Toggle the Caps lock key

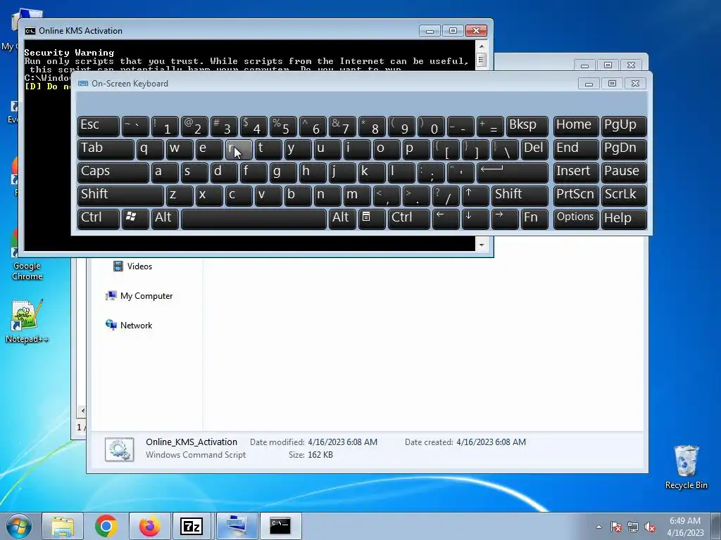coord(113,172)
